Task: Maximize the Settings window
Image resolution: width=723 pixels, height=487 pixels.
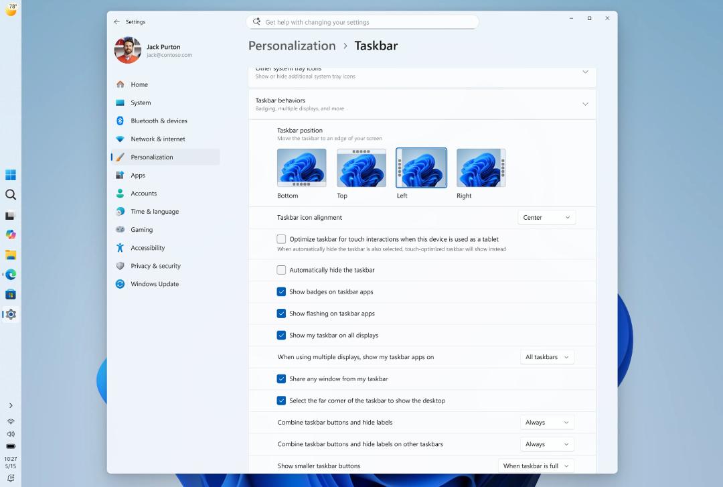Action: pyautogui.click(x=589, y=18)
